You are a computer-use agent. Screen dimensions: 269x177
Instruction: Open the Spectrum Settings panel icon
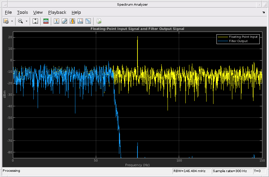[x=46, y=21]
